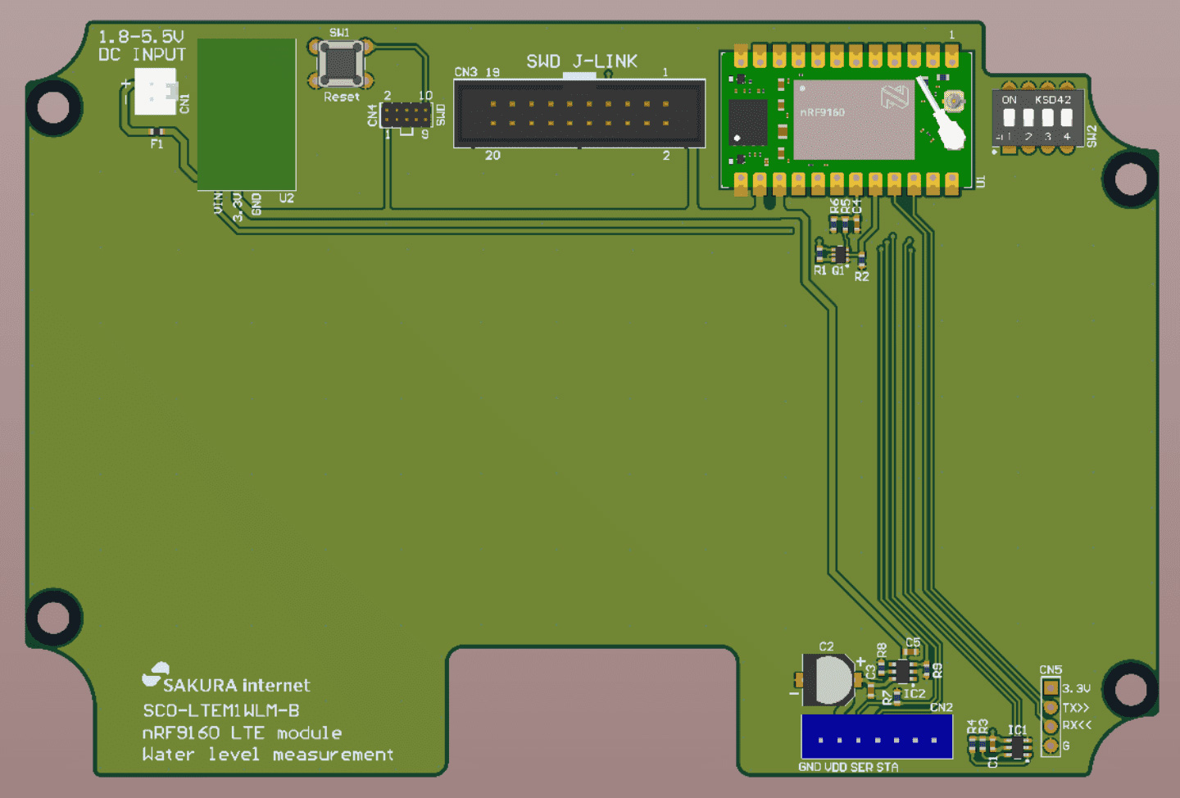
Task: Select the large green U2 module
Action: point(247,114)
